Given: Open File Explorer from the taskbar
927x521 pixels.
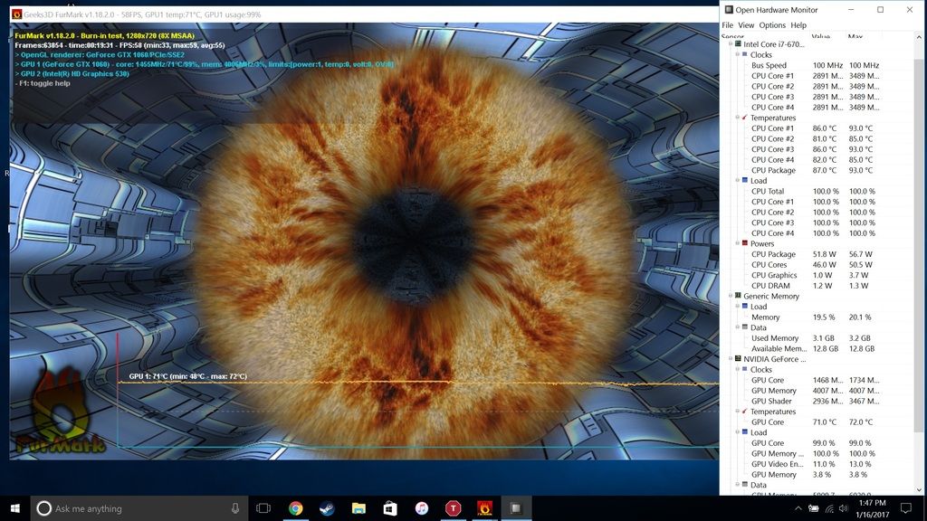Looking at the screenshot, I should 358,508.
